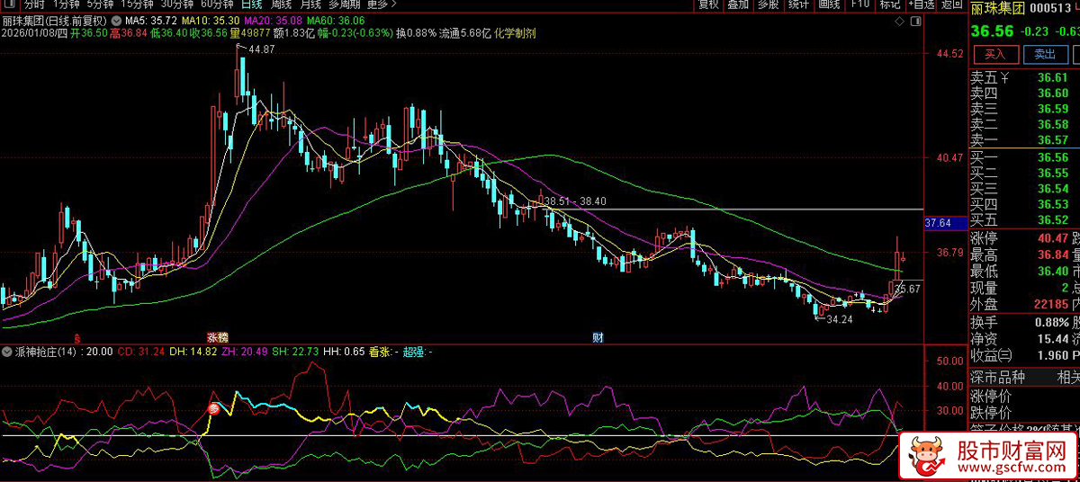
Task: Click the blue 财 event marker
Action: [x=598, y=337]
